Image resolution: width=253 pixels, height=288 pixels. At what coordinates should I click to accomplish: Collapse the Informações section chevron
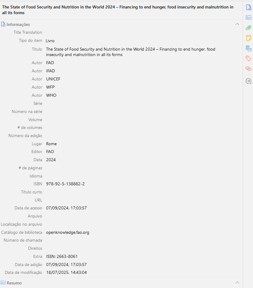(237, 24)
